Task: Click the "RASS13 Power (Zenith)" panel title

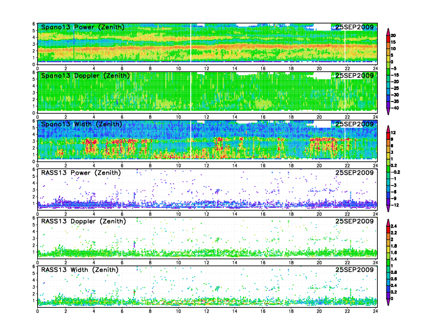Action: pyautogui.click(x=81, y=172)
